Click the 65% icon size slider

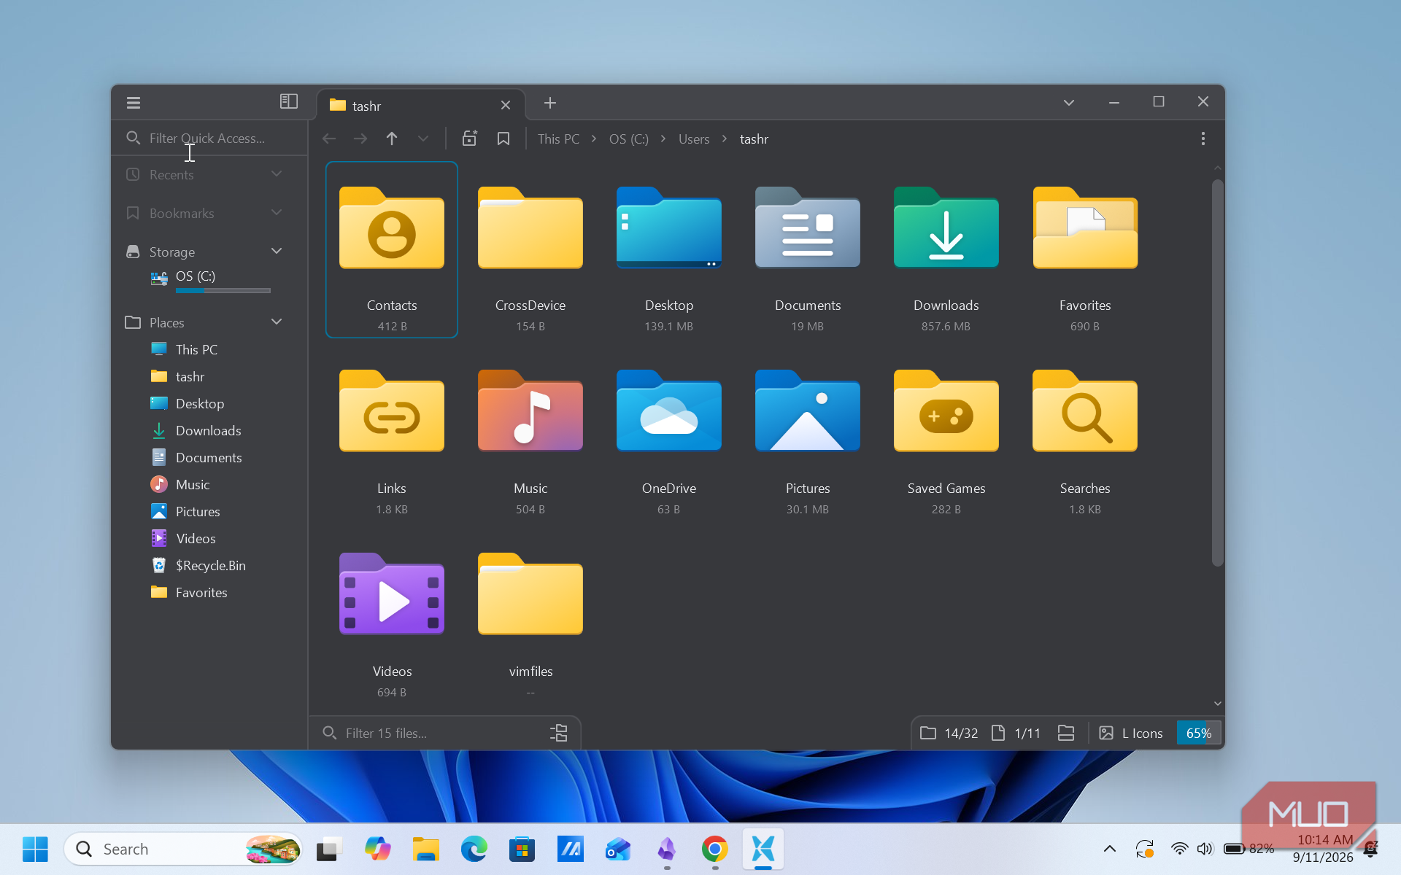click(1199, 733)
